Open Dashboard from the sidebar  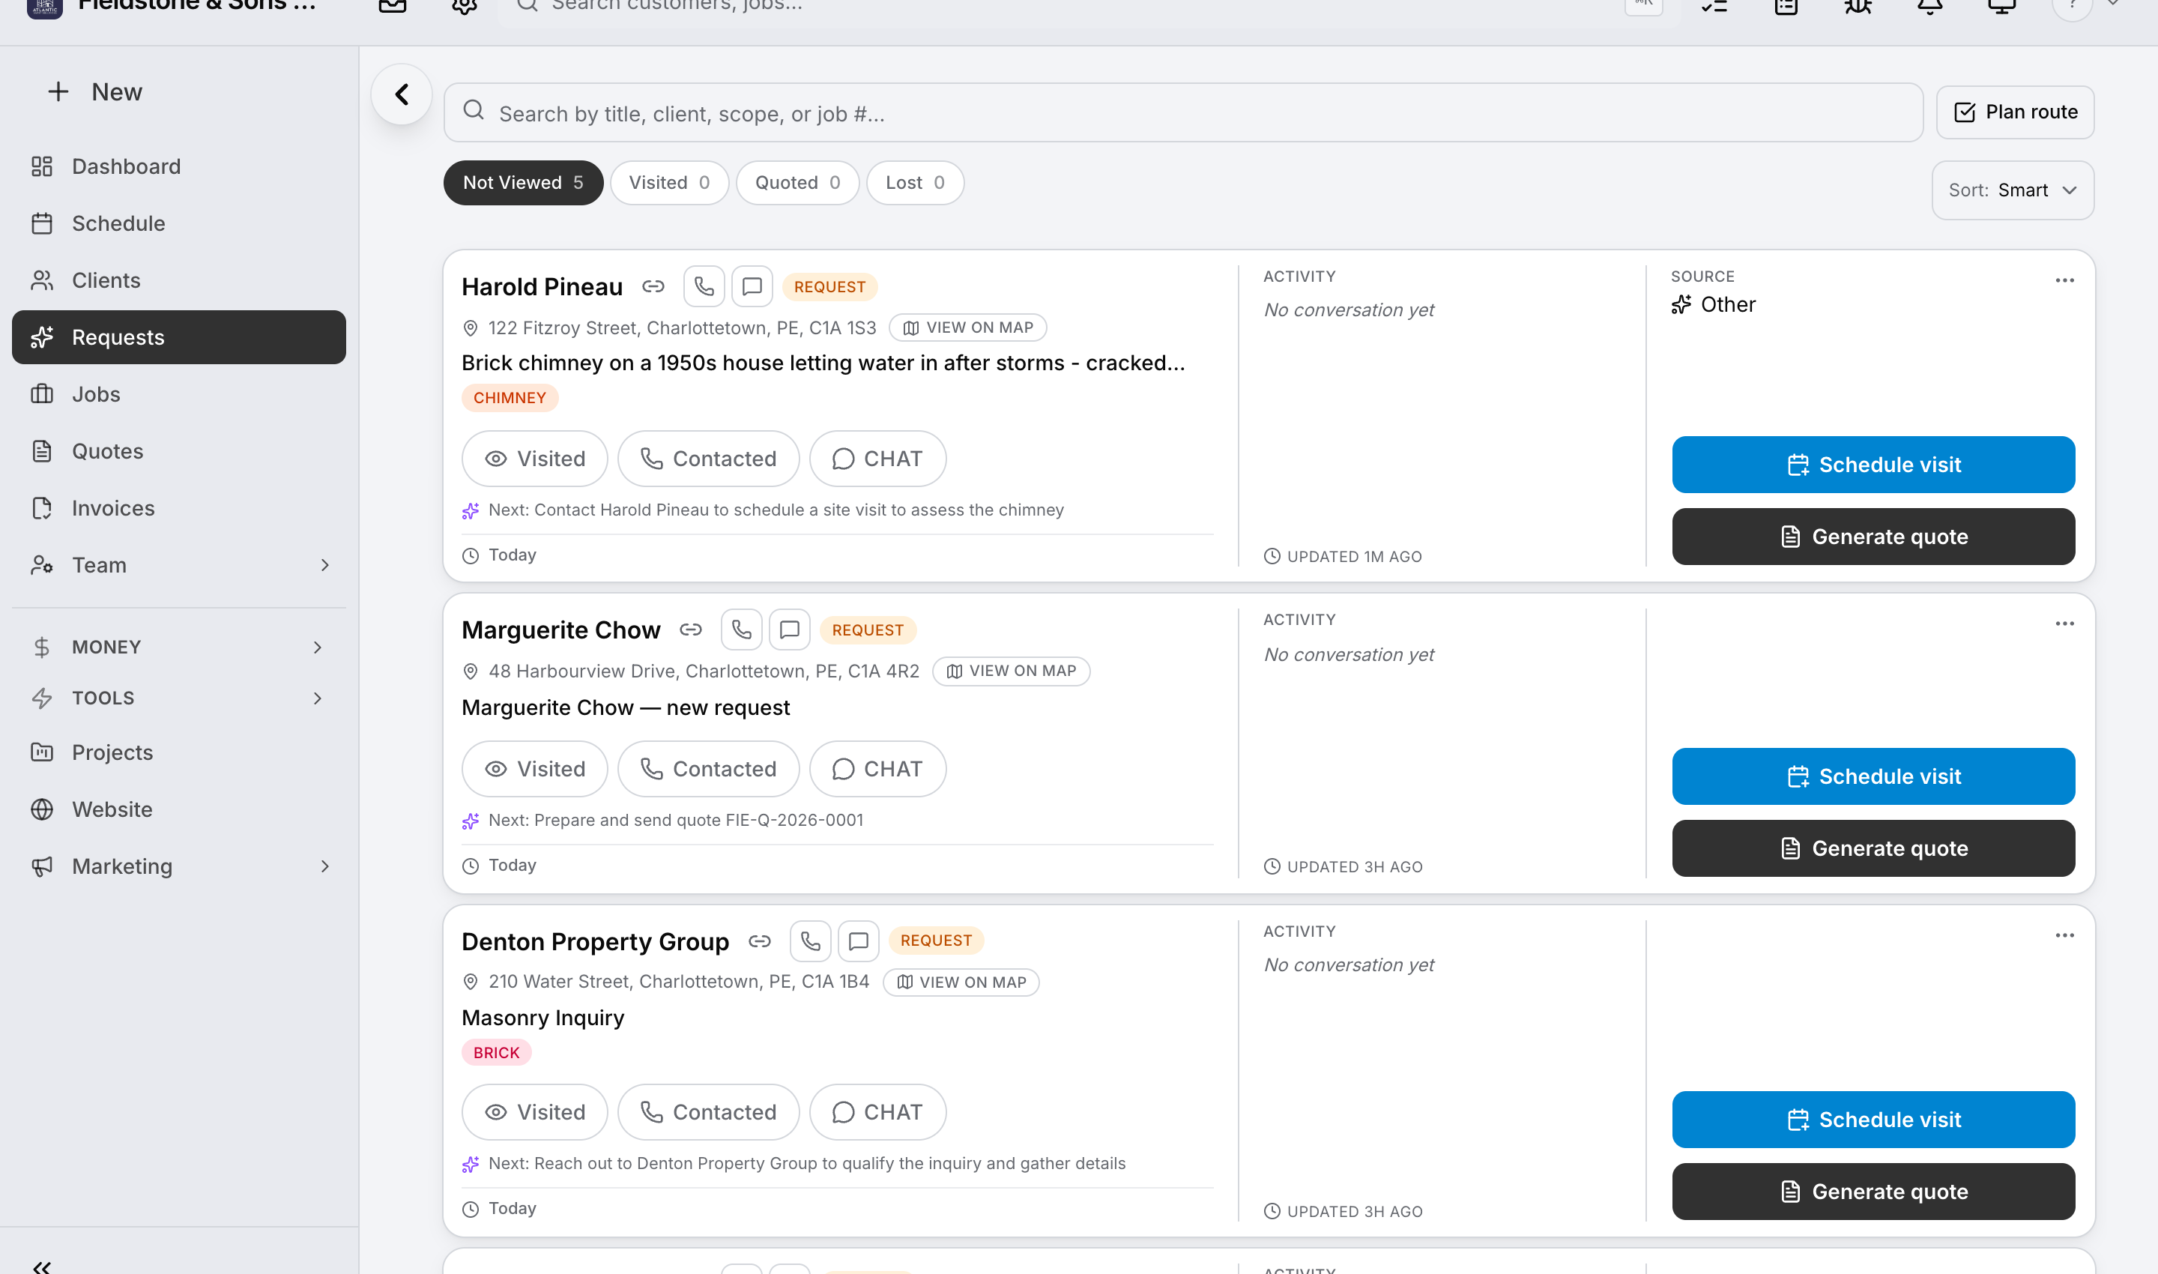(178, 166)
